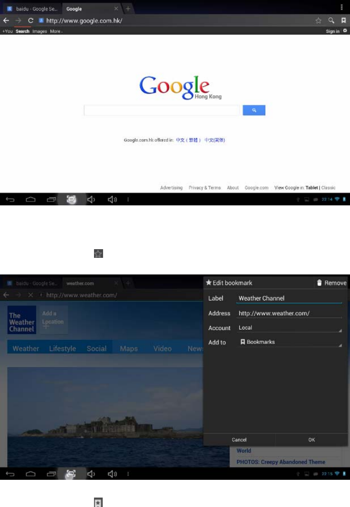Tap Android back button below the weather page

(x=10, y=474)
